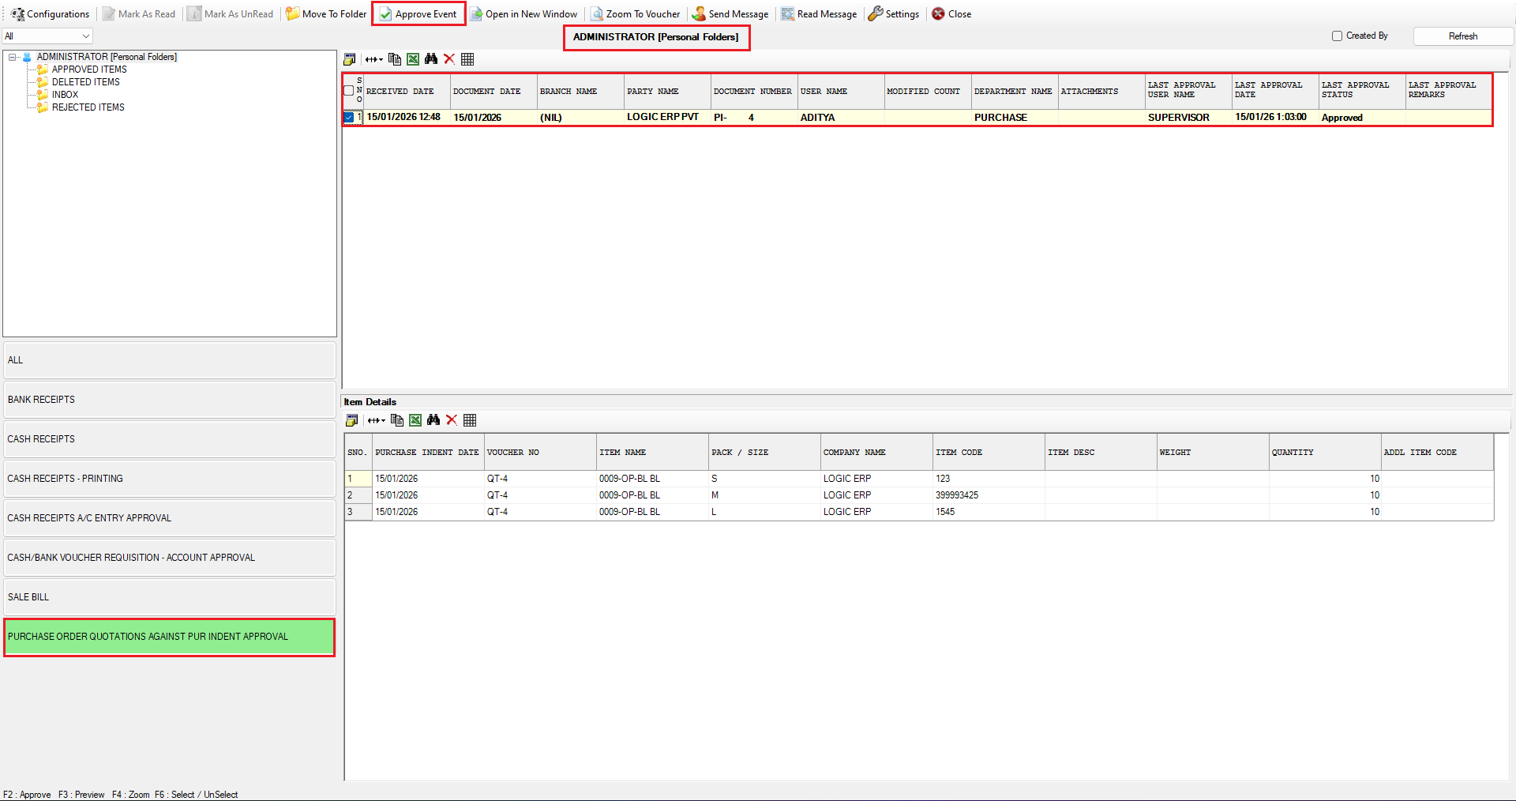This screenshot has width=1516, height=801.
Task: Open the column-width arrow dropdown above top grid
Action: 374,59
